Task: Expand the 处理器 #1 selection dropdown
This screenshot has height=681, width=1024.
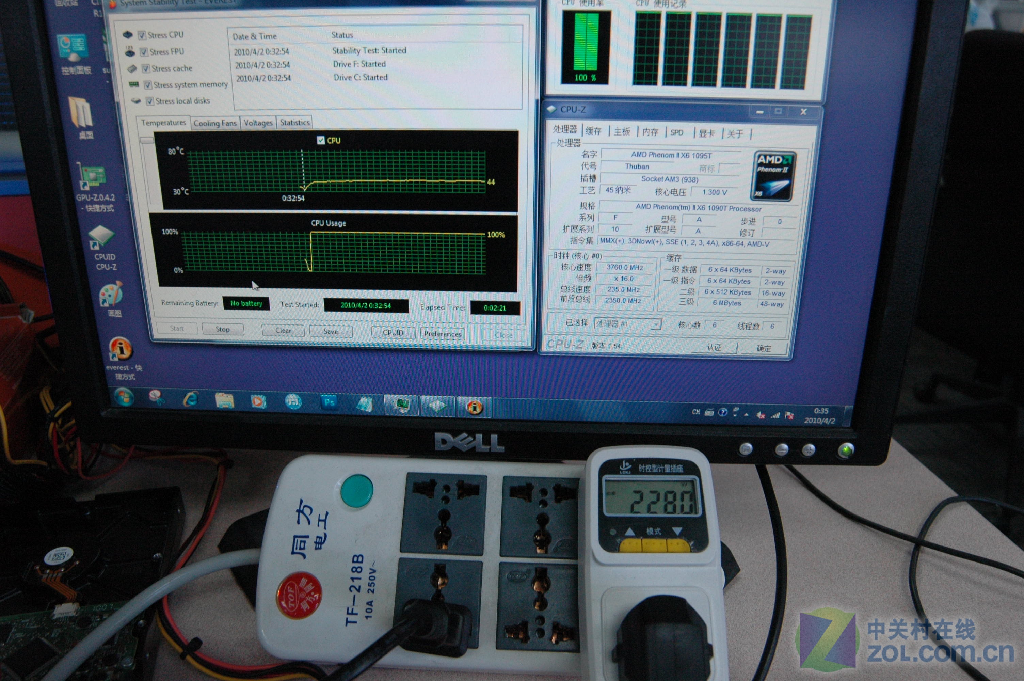Action: click(627, 324)
